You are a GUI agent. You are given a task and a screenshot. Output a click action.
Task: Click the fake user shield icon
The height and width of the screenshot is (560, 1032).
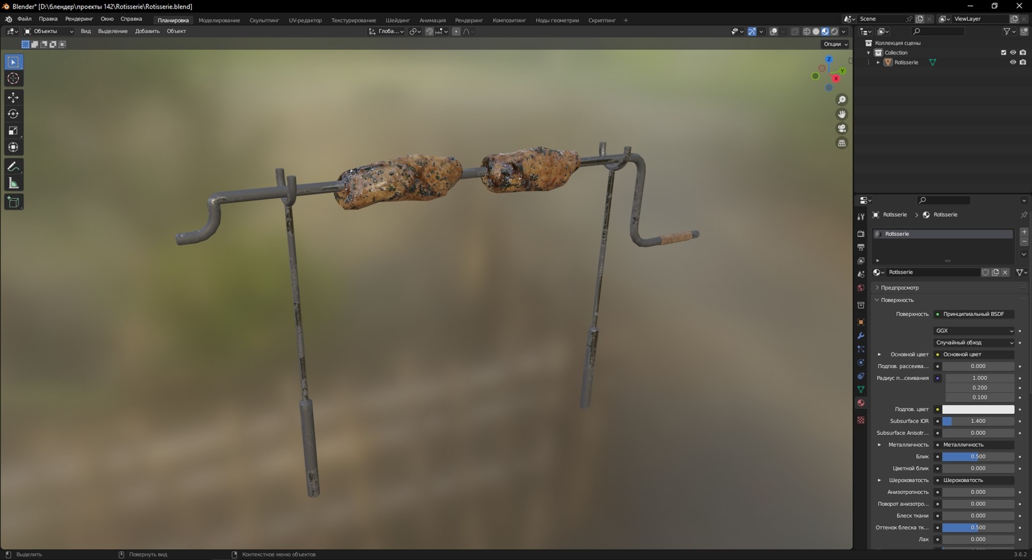[x=985, y=272]
